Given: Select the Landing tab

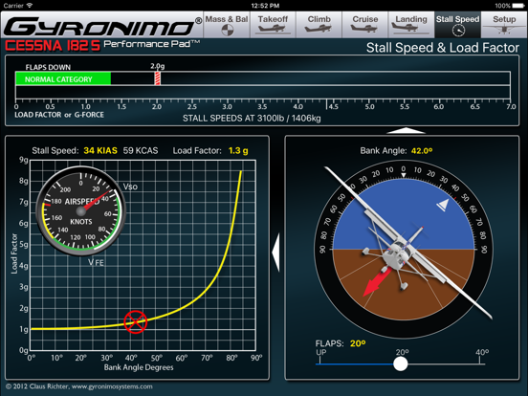Looking at the screenshot, I should (411, 25).
